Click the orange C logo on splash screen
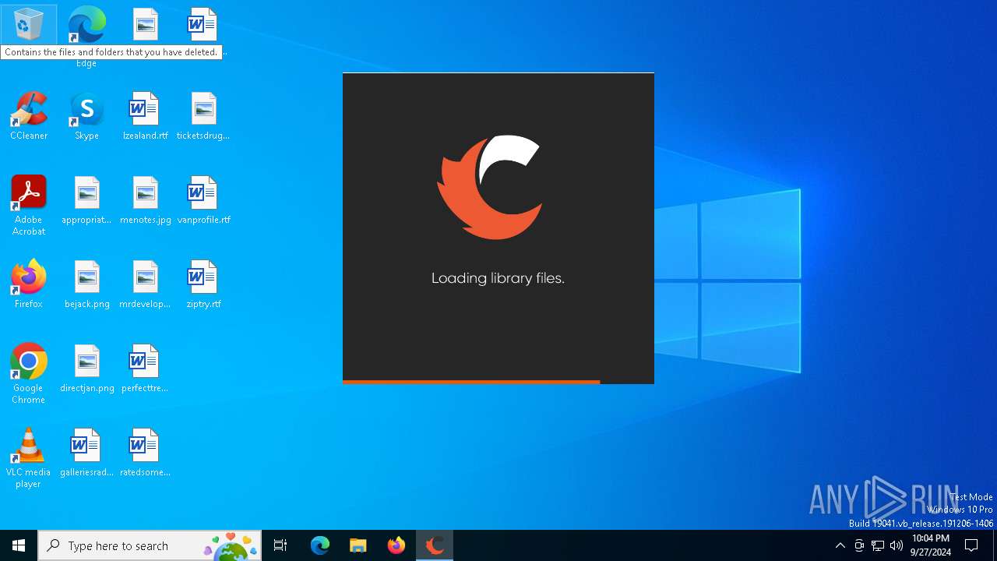The height and width of the screenshot is (561, 997). coord(490,187)
